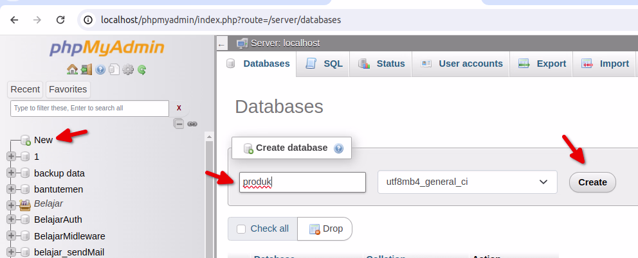This screenshot has width=638, height=258.
Task: Expand the bantutemen database node
Action: tap(11, 189)
